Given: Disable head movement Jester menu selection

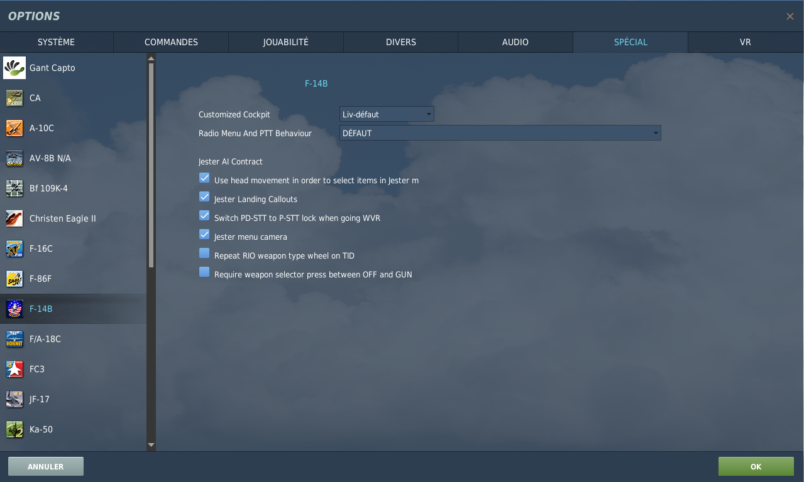Looking at the screenshot, I should [x=204, y=178].
